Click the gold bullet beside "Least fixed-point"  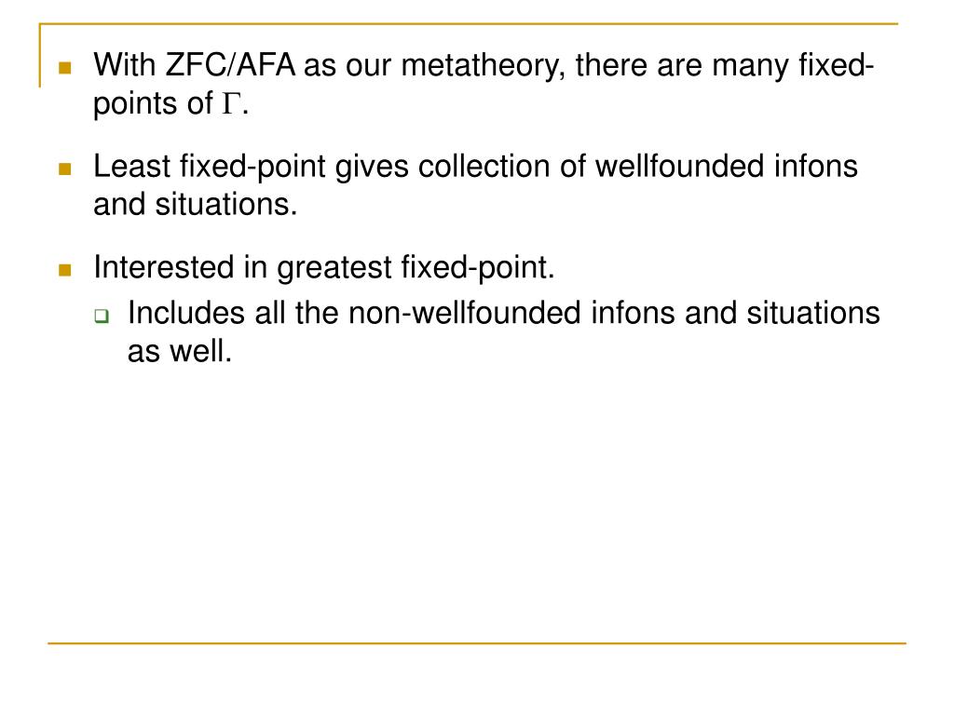pyautogui.click(x=65, y=169)
